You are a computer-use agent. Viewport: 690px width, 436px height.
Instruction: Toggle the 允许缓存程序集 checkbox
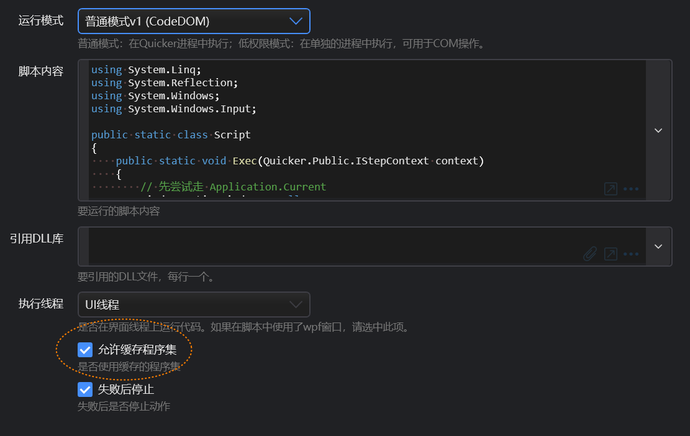click(85, 350)
